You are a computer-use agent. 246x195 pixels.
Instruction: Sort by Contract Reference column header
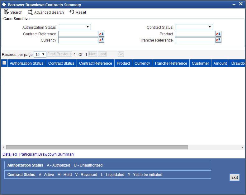(x=96, y=63)
